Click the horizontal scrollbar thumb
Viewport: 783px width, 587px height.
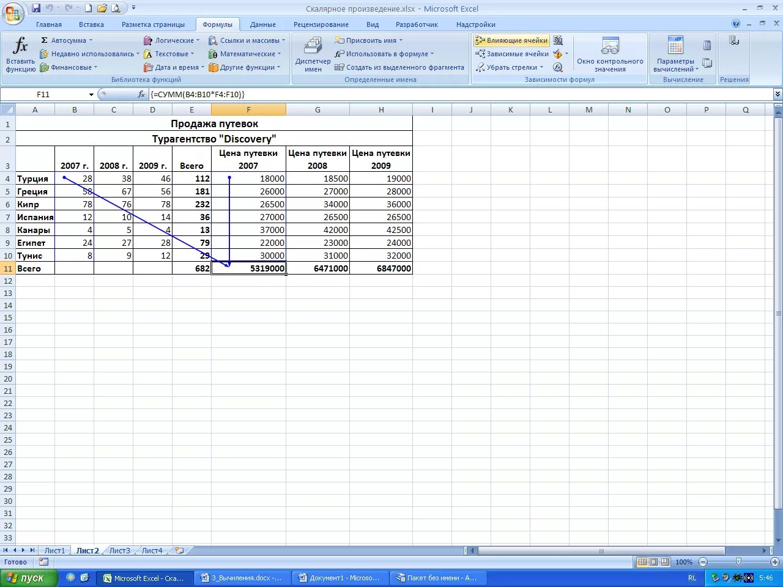[x=601, y=550]
